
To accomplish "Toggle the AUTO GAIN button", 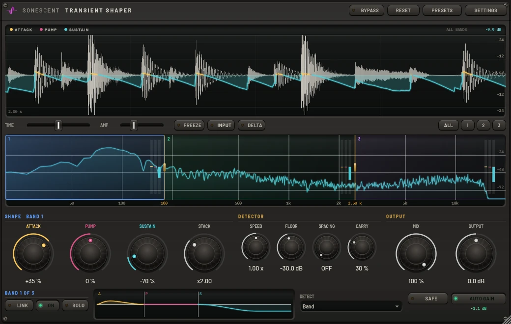I will coord(479,298).
